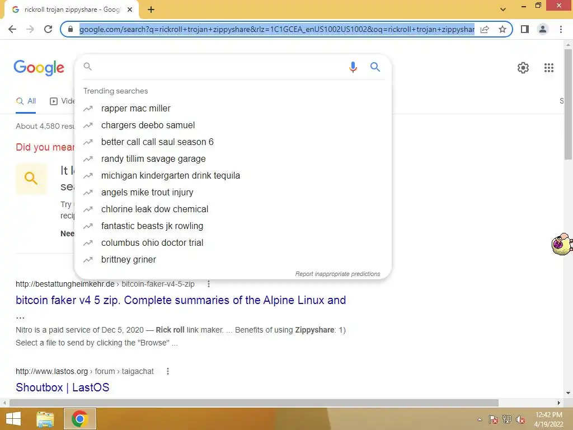Focus the Google search input box
The image size is (573, 430).
pos(218,67)
